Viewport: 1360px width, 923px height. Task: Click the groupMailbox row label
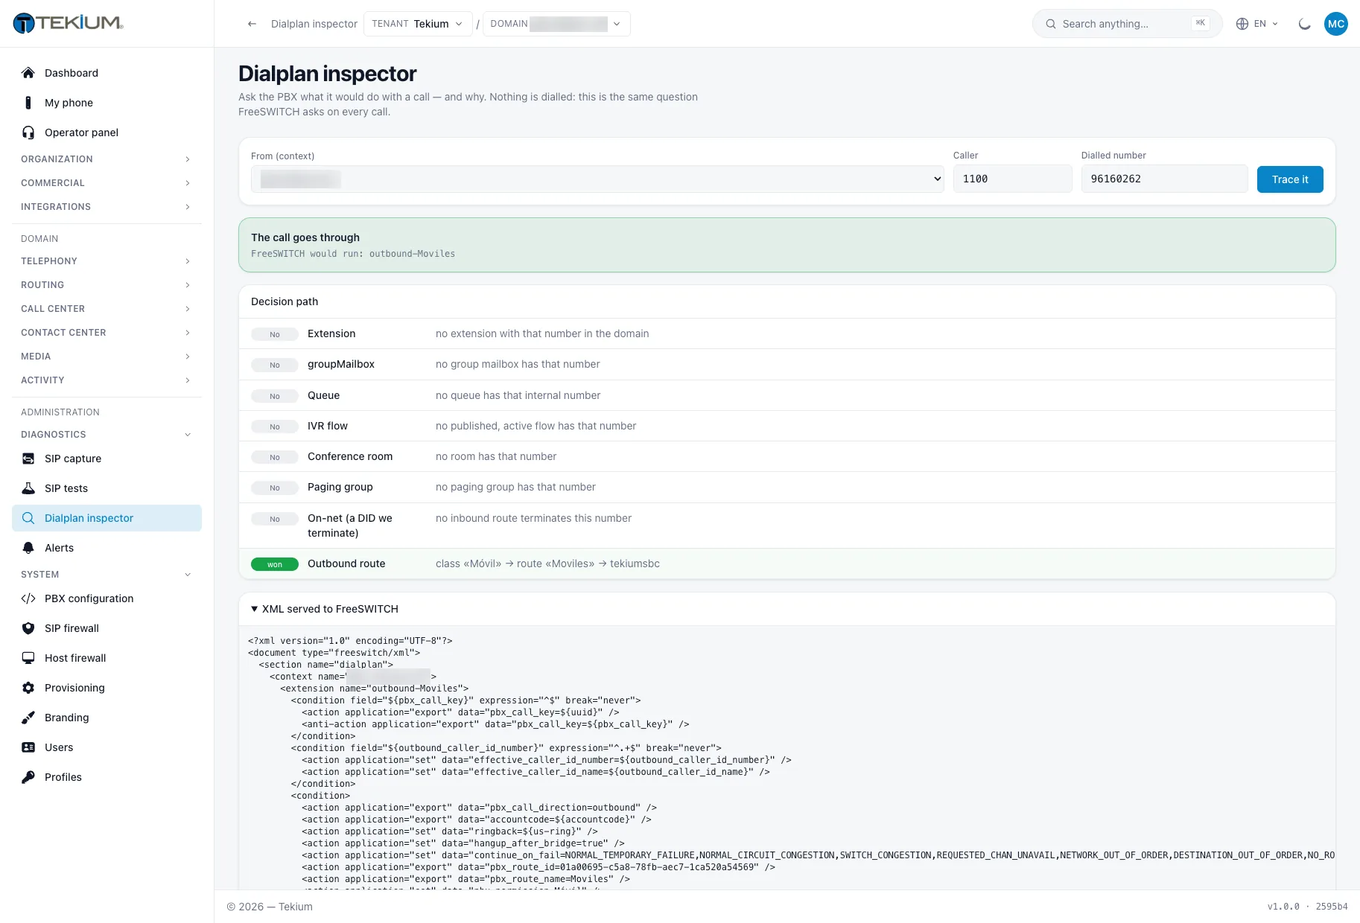point(341,364)
